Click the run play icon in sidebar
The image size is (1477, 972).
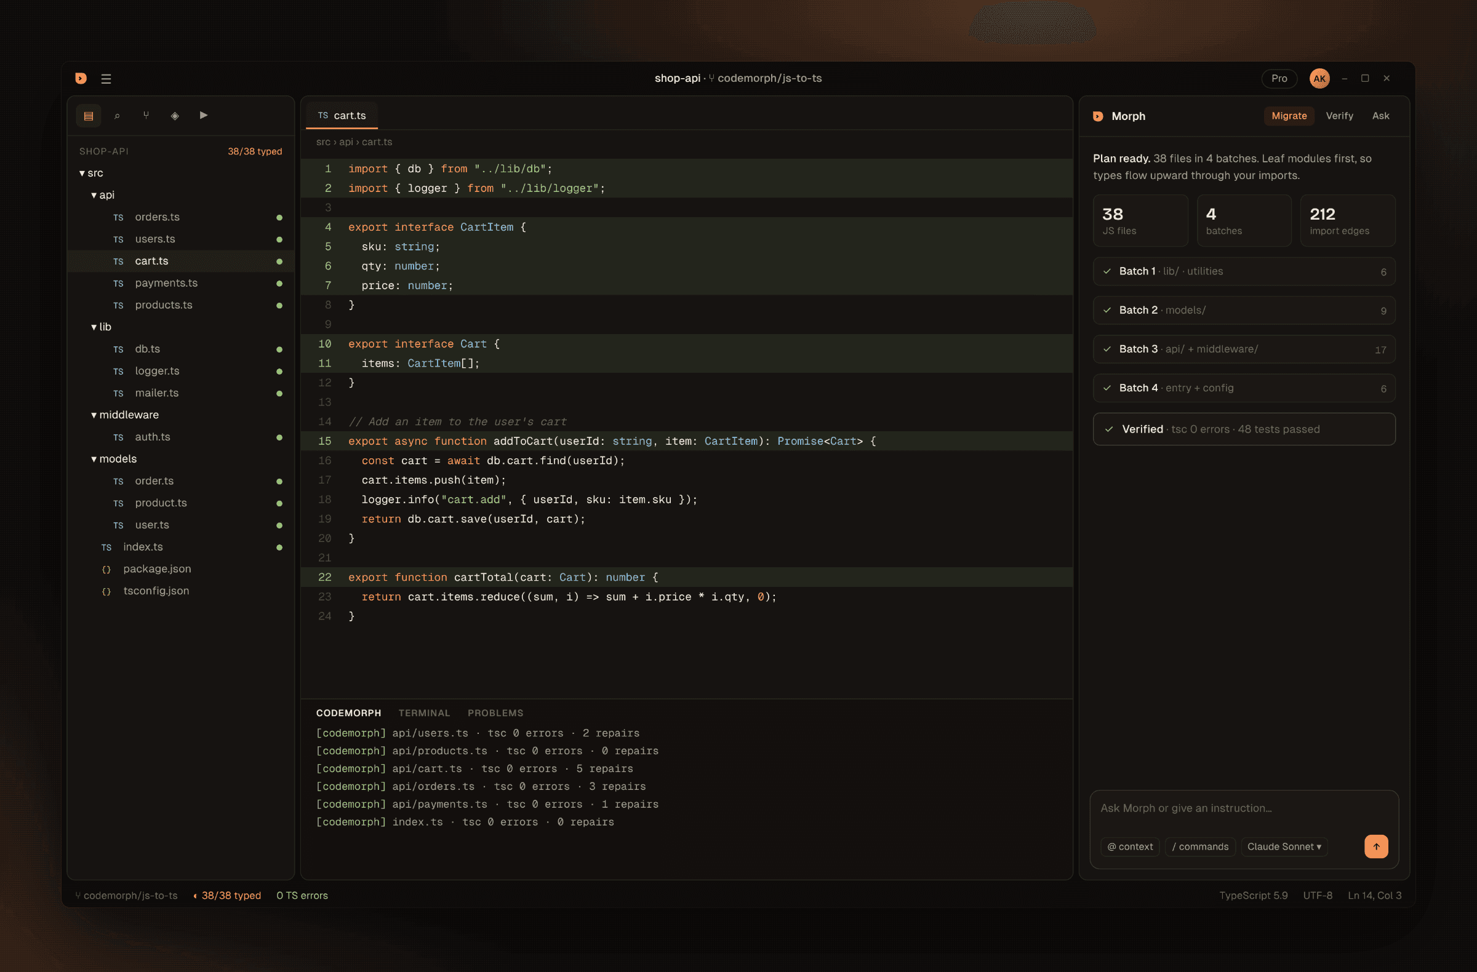(204, 116)
